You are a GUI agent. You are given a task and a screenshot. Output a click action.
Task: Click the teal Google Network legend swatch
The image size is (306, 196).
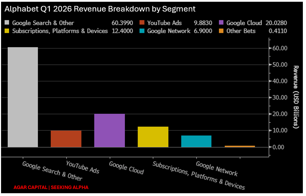click(x=142, y=31)
